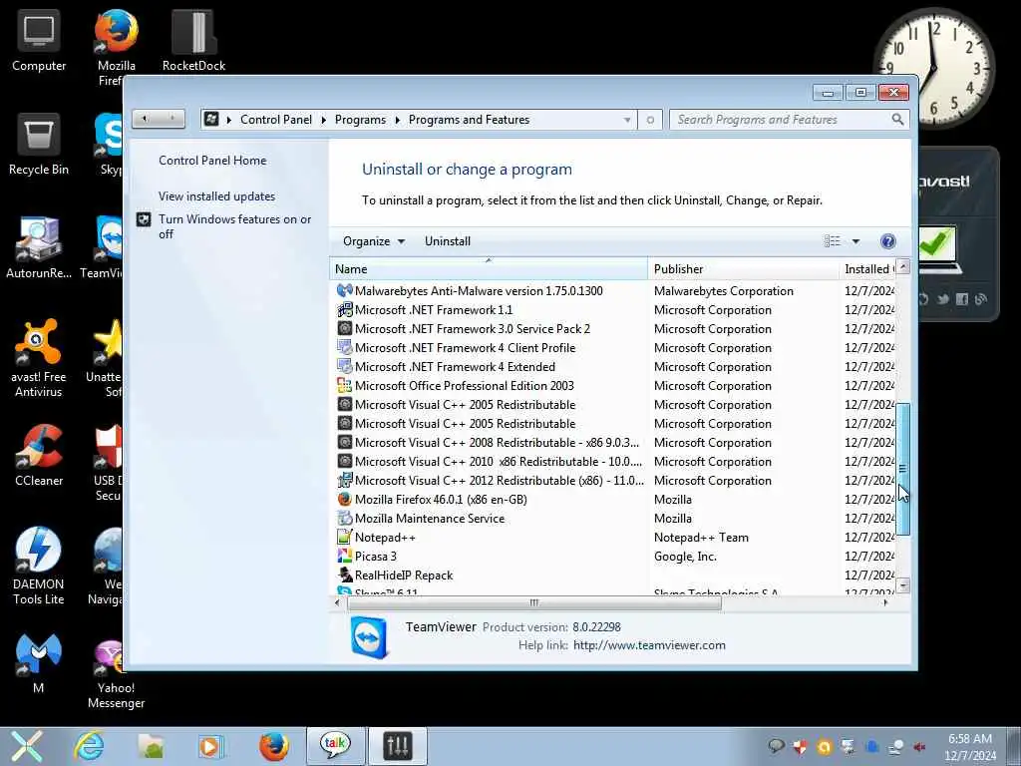Click the Notepad++ program icon
The width and height of the screenshot is (1021, 766).
[x=344, y=537]
